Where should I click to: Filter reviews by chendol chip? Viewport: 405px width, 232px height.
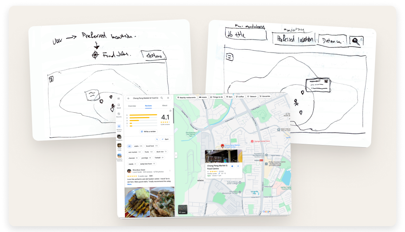pyautogui.click(x=133, y=158)
